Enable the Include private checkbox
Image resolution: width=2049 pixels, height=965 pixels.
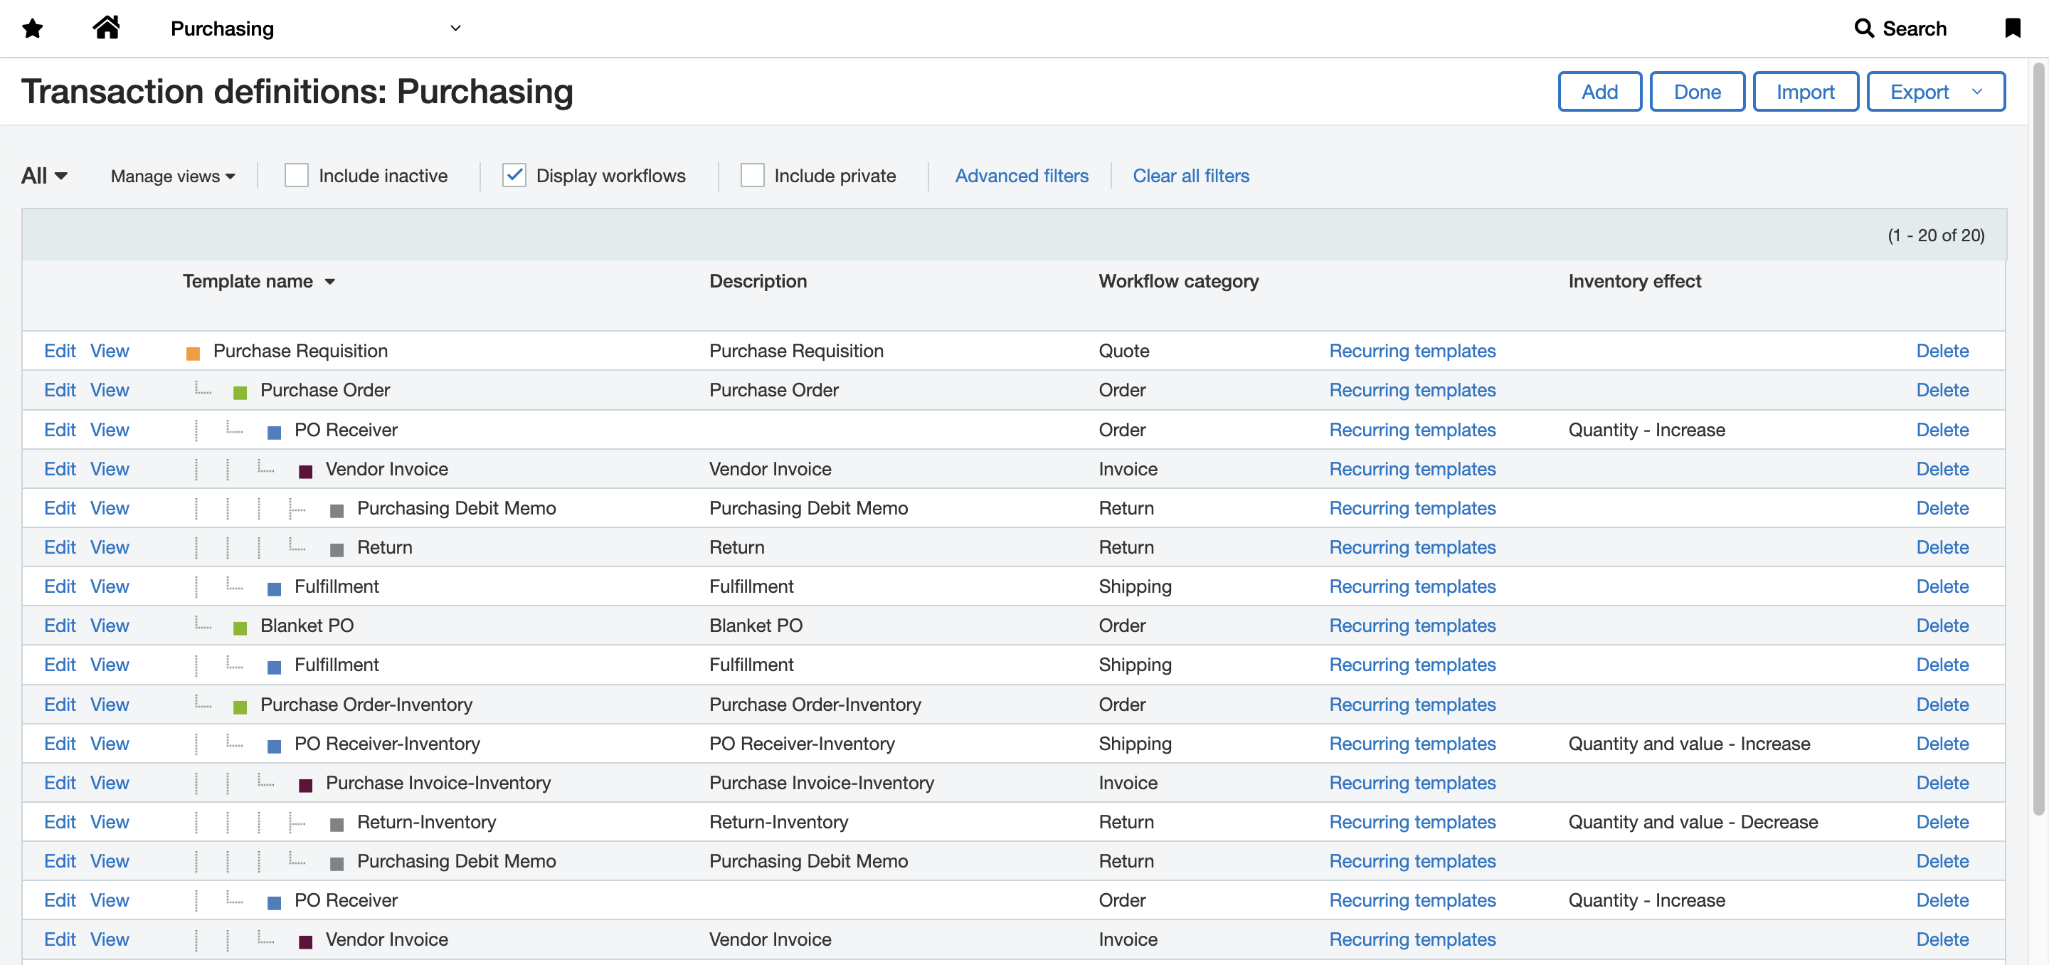(x=752, y=175)
